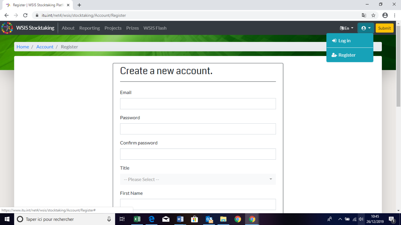Viewport: 401px width, 225px height.
Task: Open Excel from the taskbar
Action: (x=137, y=219)
